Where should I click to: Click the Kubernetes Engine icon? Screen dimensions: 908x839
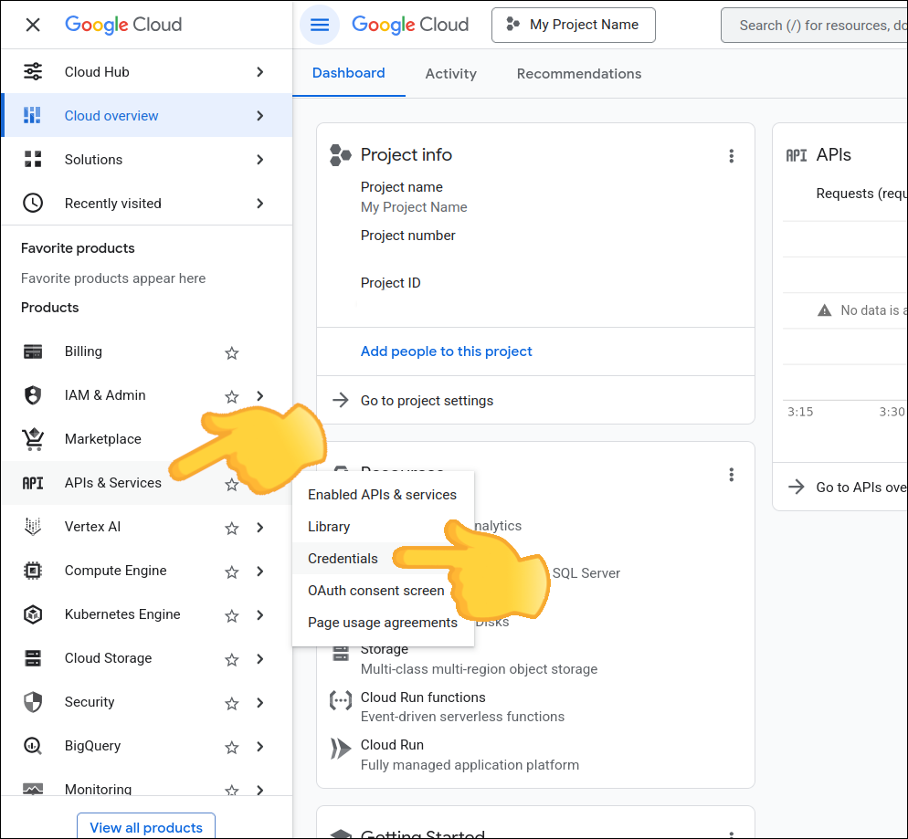(33, 614)
